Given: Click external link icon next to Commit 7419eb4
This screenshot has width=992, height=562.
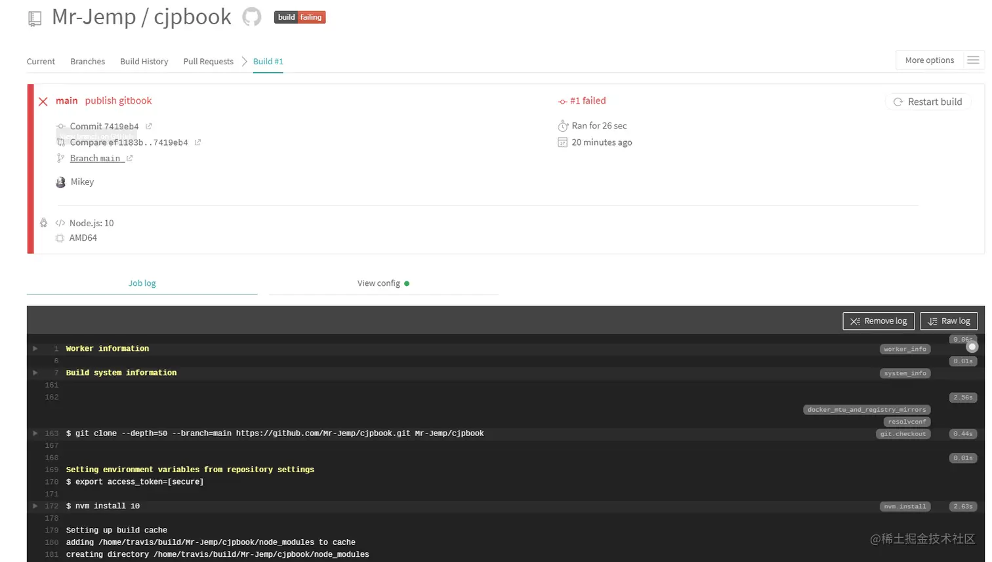Looking at the screenshot, I should (x=149, y=126).
